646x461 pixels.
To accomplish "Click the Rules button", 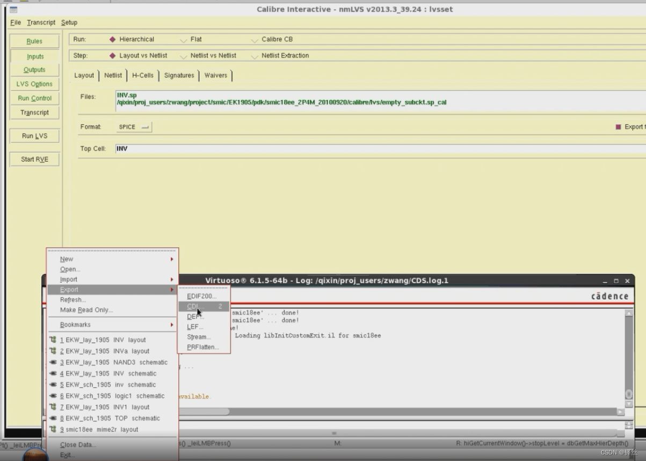I will (x=34, y=41).
